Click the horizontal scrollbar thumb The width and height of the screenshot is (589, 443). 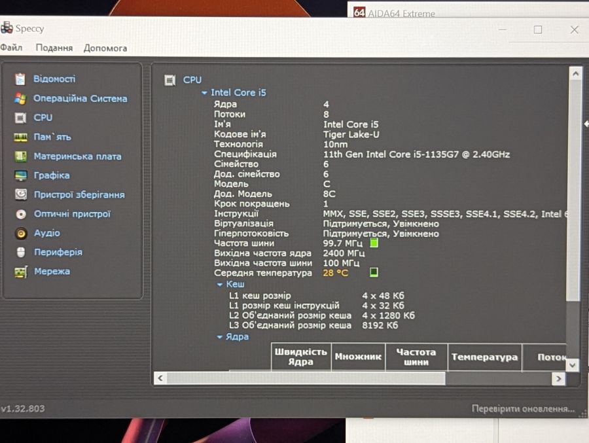coord(306,378)
